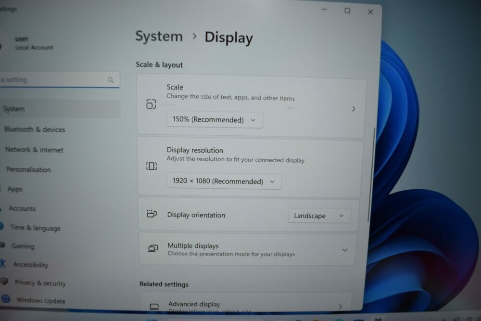This screenshot has width=481, height=321.
Task: Open the 150% (Recommended) scale dropdown
Action: tap(215, 120)
